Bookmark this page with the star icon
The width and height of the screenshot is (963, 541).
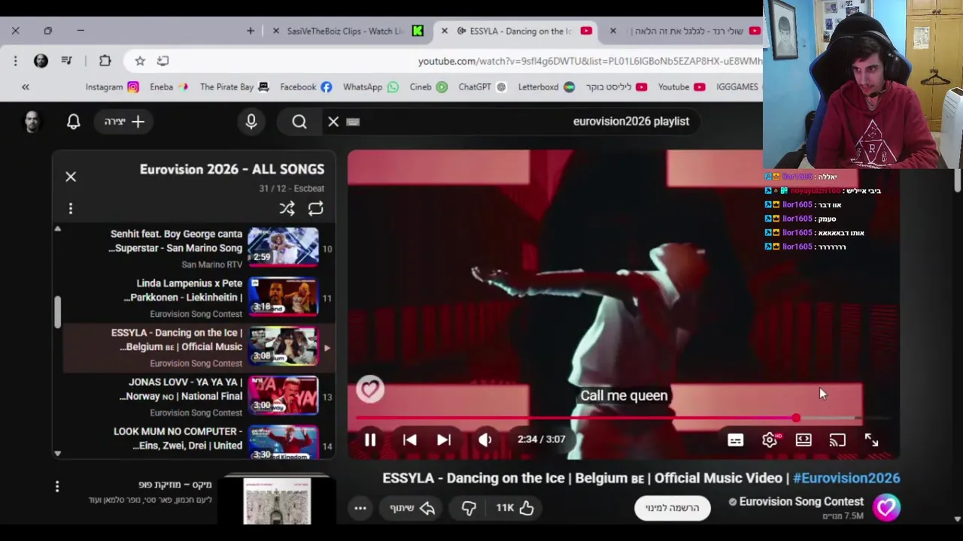tap(140, 61)
